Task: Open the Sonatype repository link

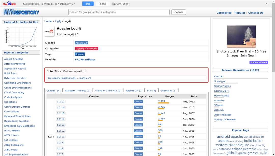Action: [219, 81]
